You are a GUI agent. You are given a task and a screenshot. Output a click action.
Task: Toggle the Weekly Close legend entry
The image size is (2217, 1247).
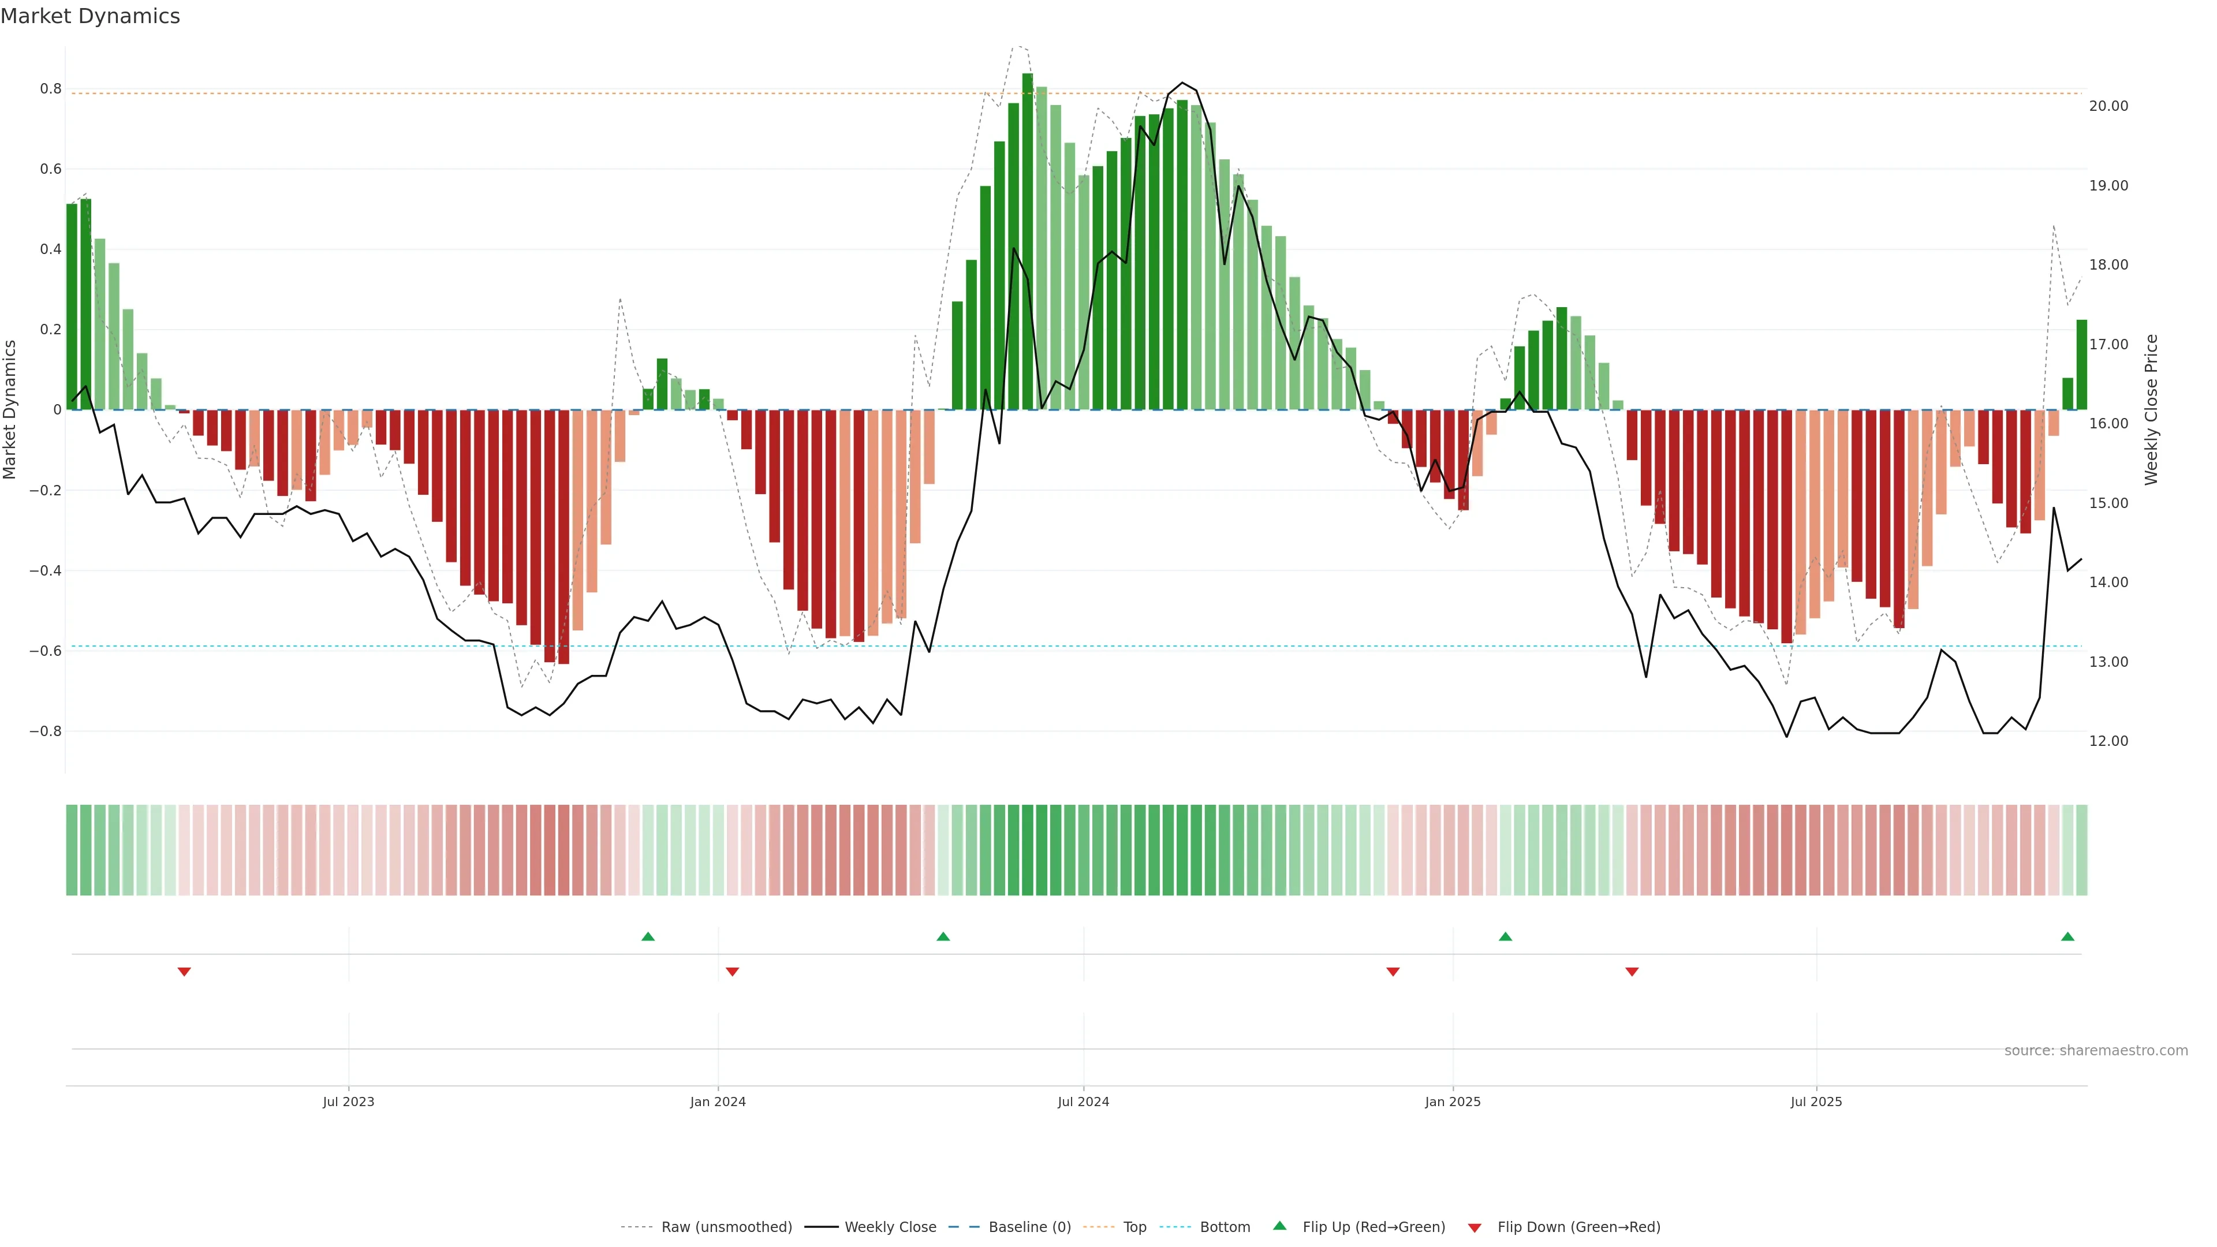pos(890,1227)
